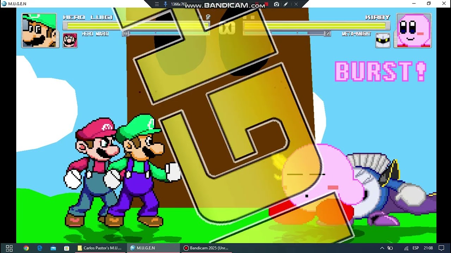Image resolution: width=451 pixels, height=253 pixels.
Task: Close the Bandicam recording bar
Action: tap(296, 4)
